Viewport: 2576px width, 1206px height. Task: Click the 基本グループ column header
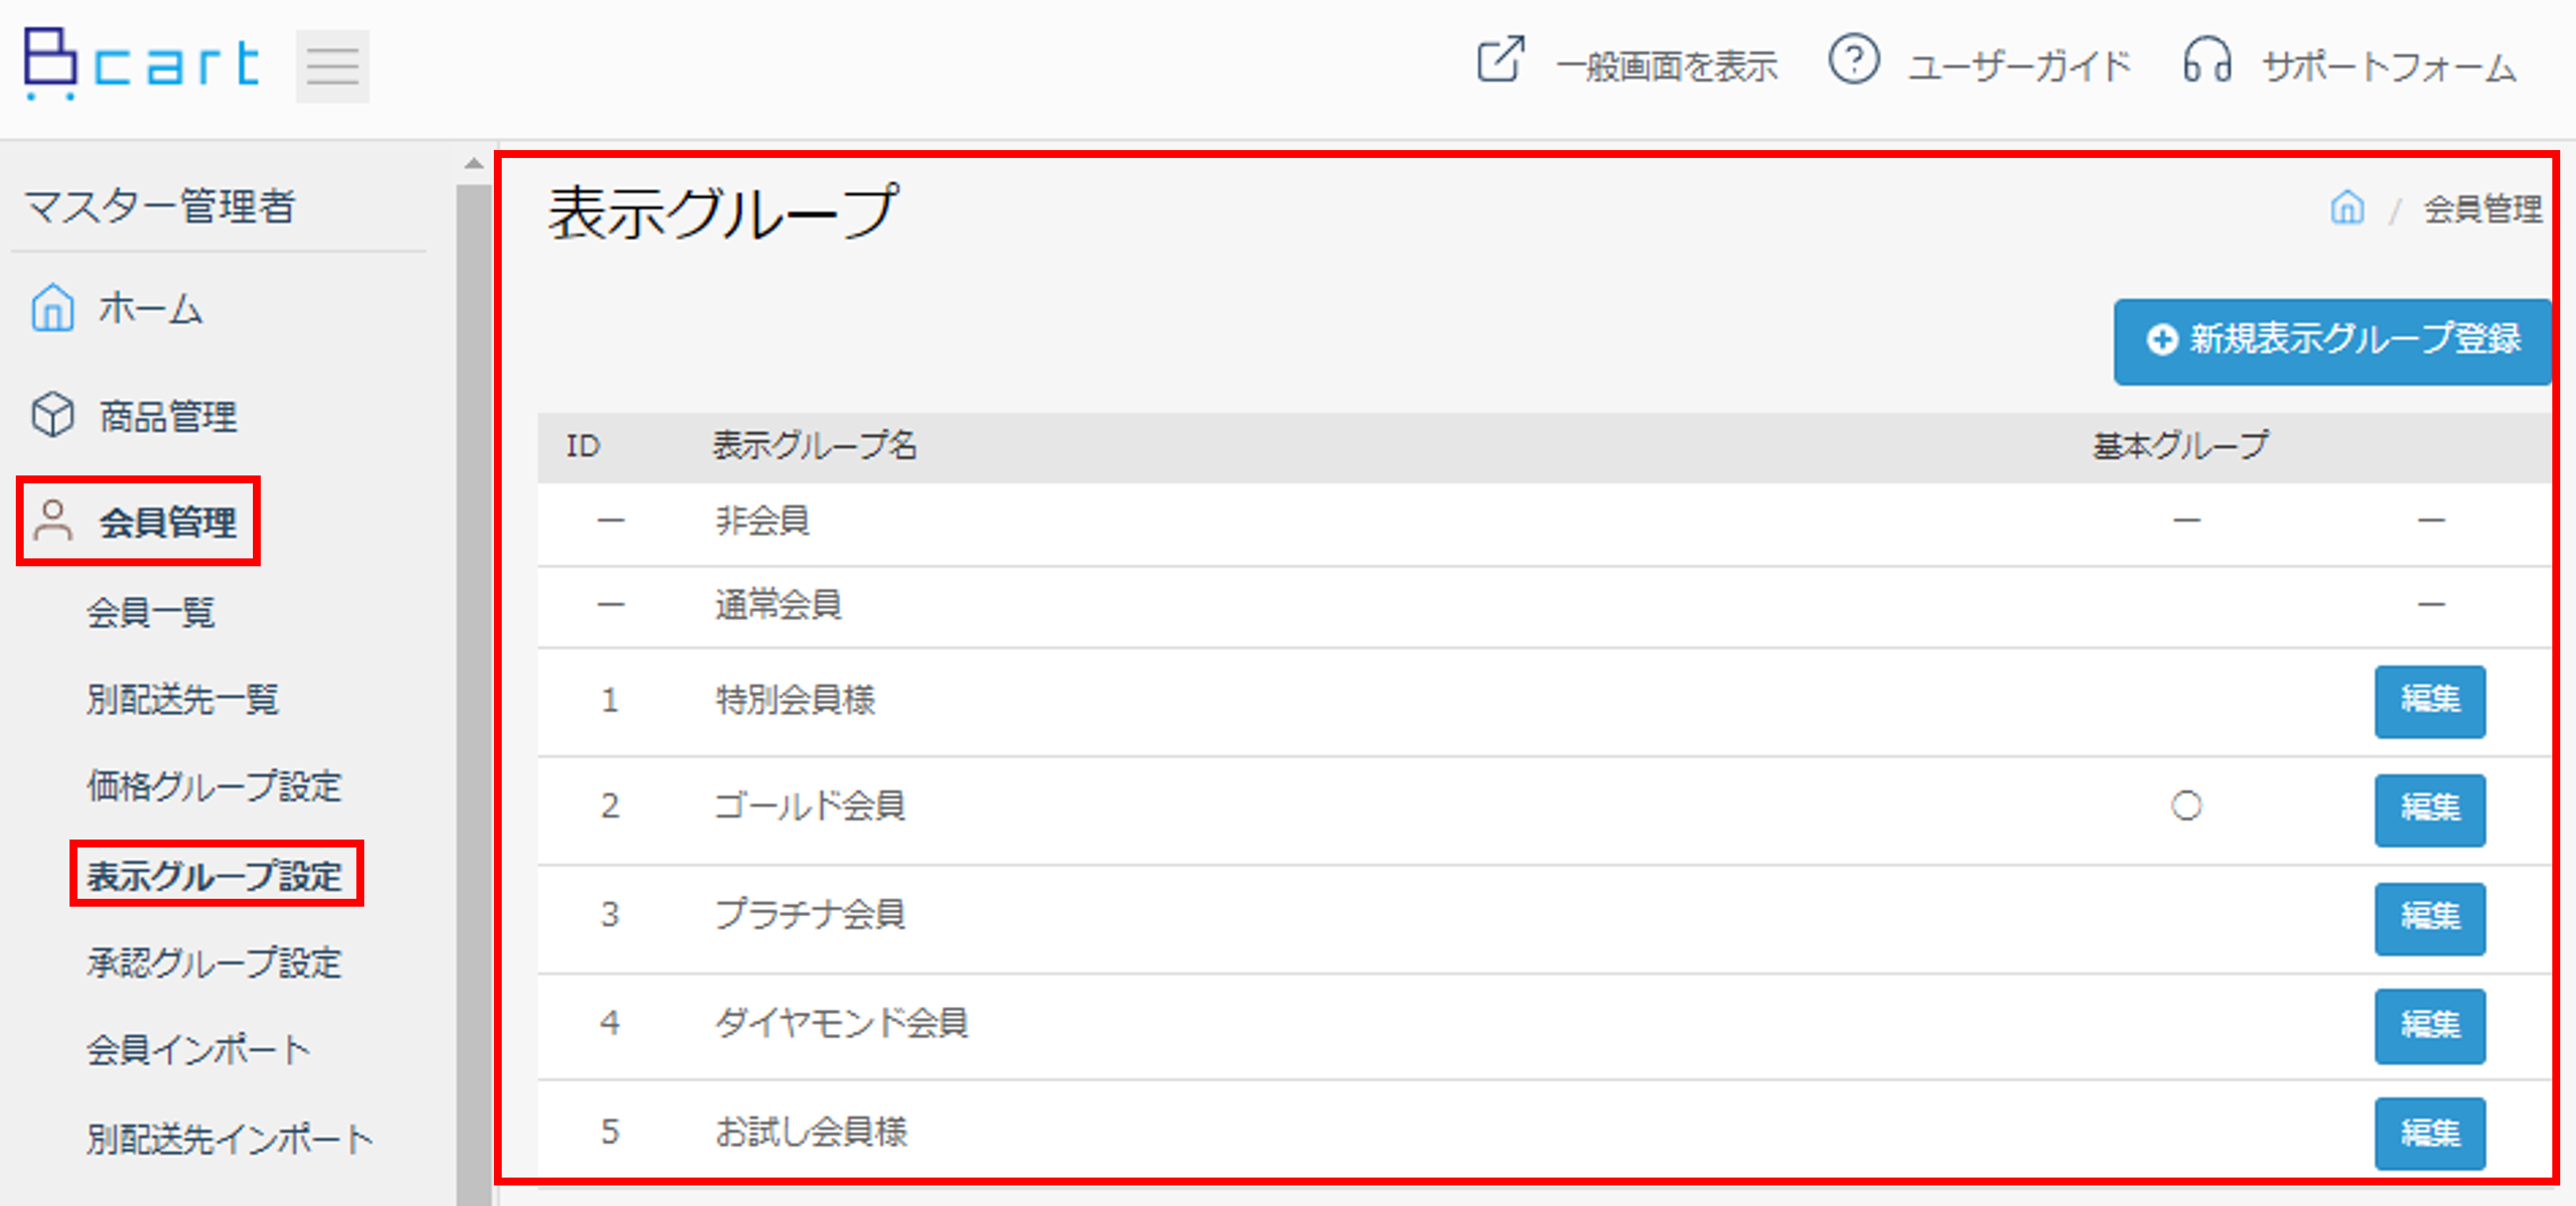[x=2181, y=445]
